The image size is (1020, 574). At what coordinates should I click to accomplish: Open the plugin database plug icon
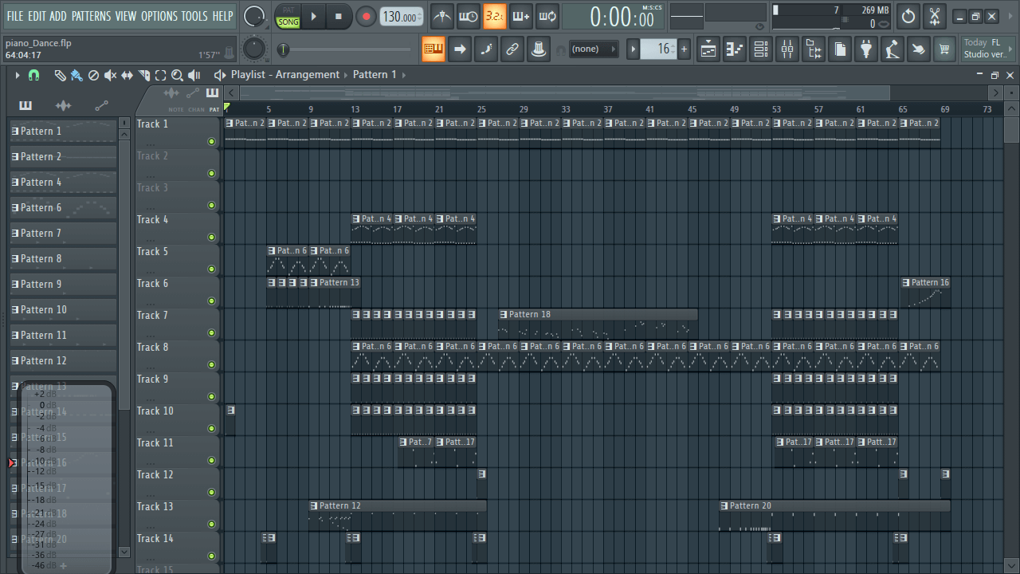(x=865, y=50)
